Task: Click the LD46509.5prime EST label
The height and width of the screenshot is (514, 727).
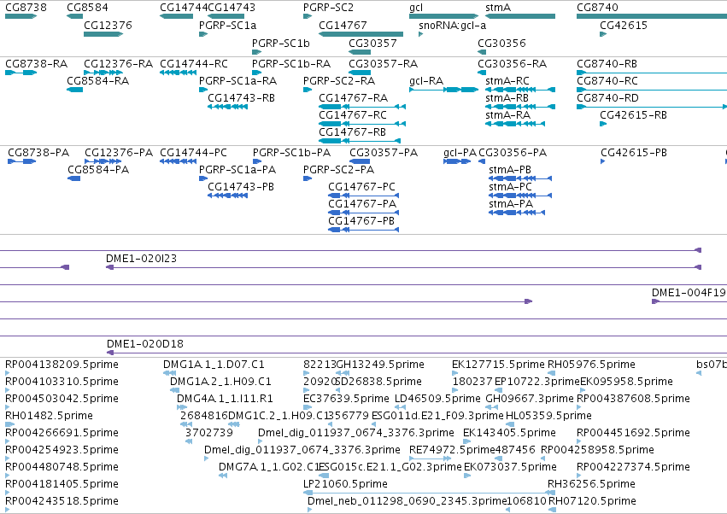Action: (x=437, y=399)
